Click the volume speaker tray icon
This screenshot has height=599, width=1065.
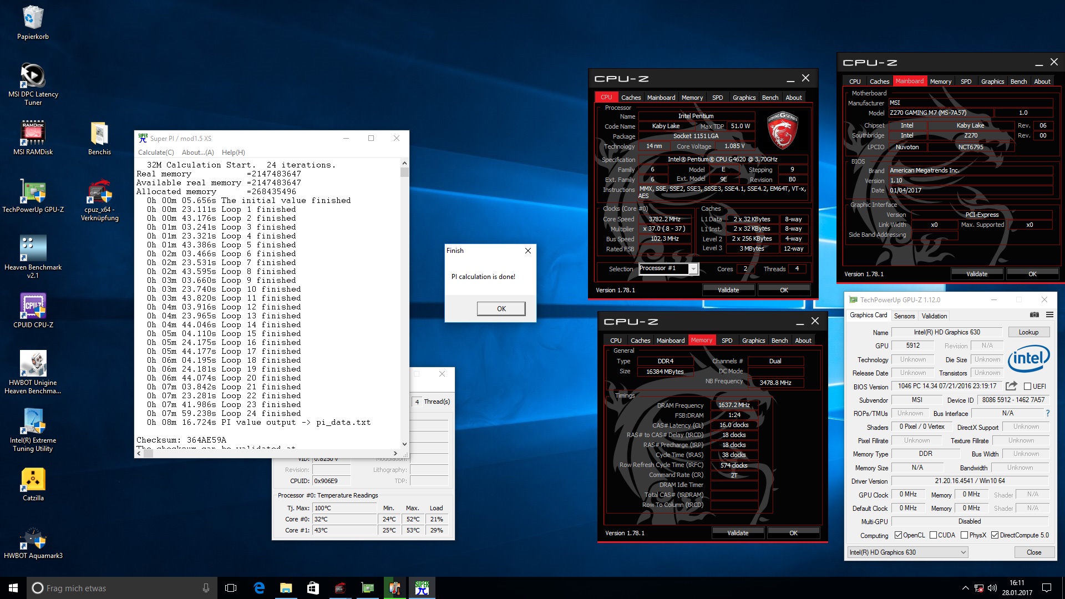[x=992, y=588]
